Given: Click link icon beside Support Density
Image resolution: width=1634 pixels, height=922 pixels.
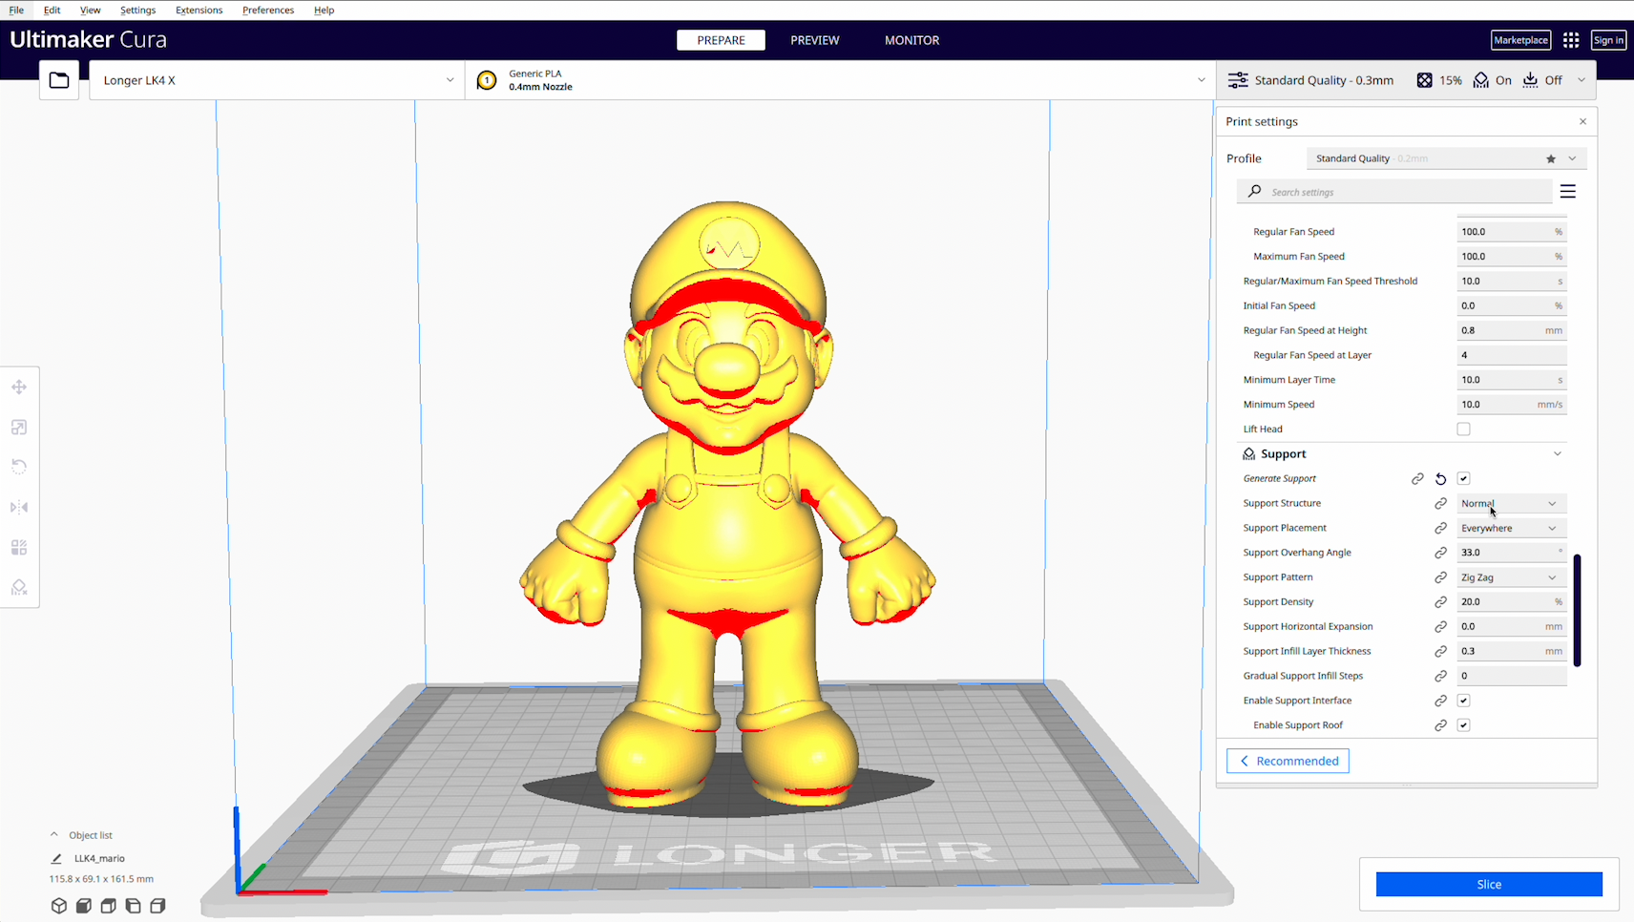Looking at the screenshot, I should [x=1441, y=602].
